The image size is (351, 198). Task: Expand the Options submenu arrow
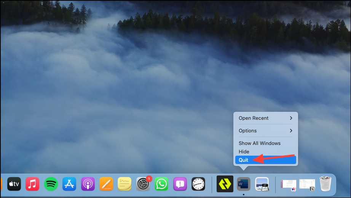click(x=291, y=131)
